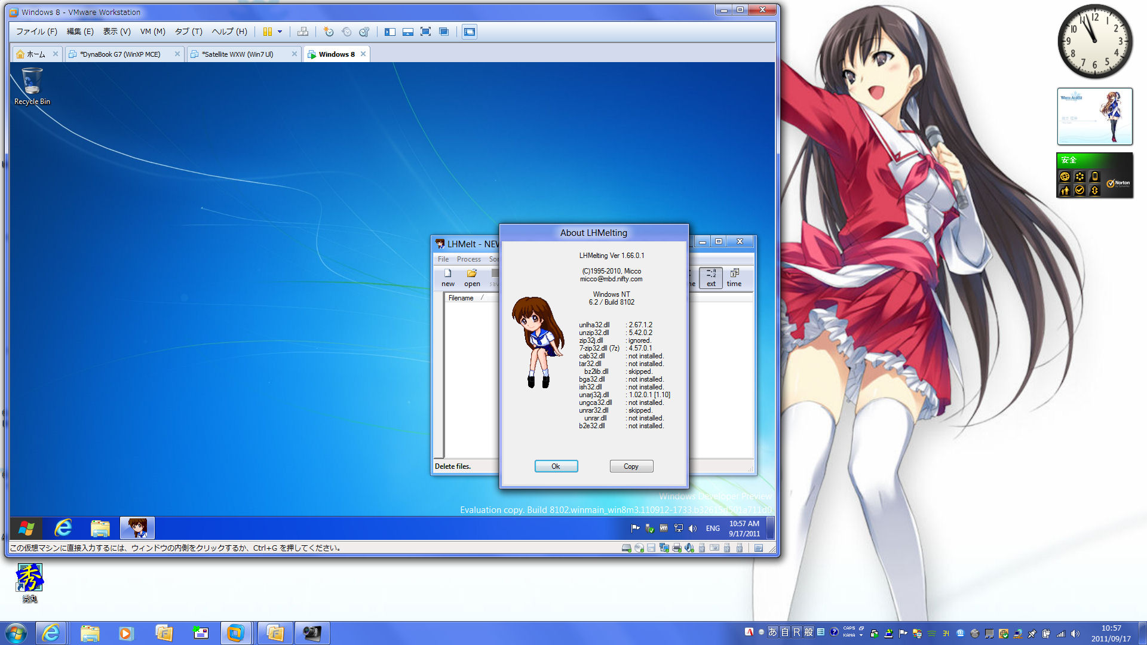Open the Process menu in LHMelt
The height and width of the screenshot is (645, 1147).
[x=469, y=259]
